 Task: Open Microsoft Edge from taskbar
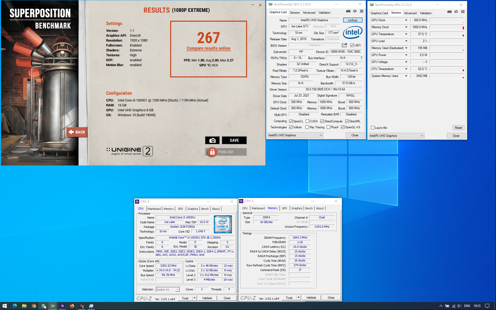click(15, 306)
